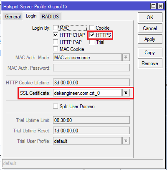Screen dimensions: 167x170
Task: Toggle the MAC Cookie checkbox
Action: (x=56, y=49)
